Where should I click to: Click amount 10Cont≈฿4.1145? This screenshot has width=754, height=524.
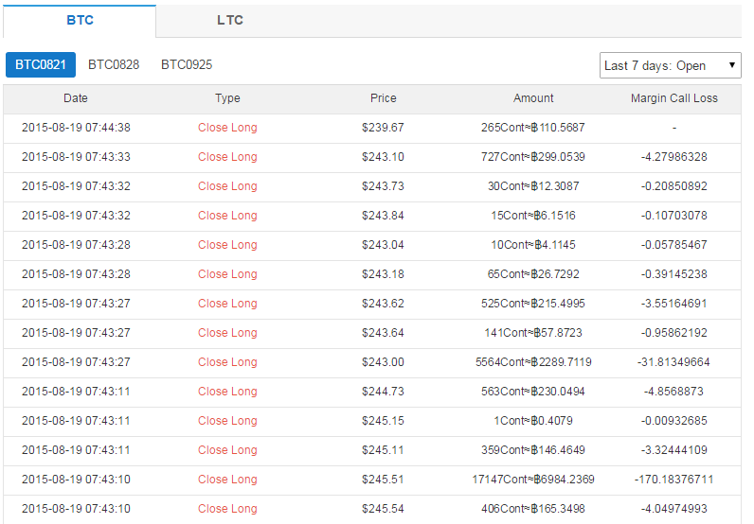pos(533,245)
